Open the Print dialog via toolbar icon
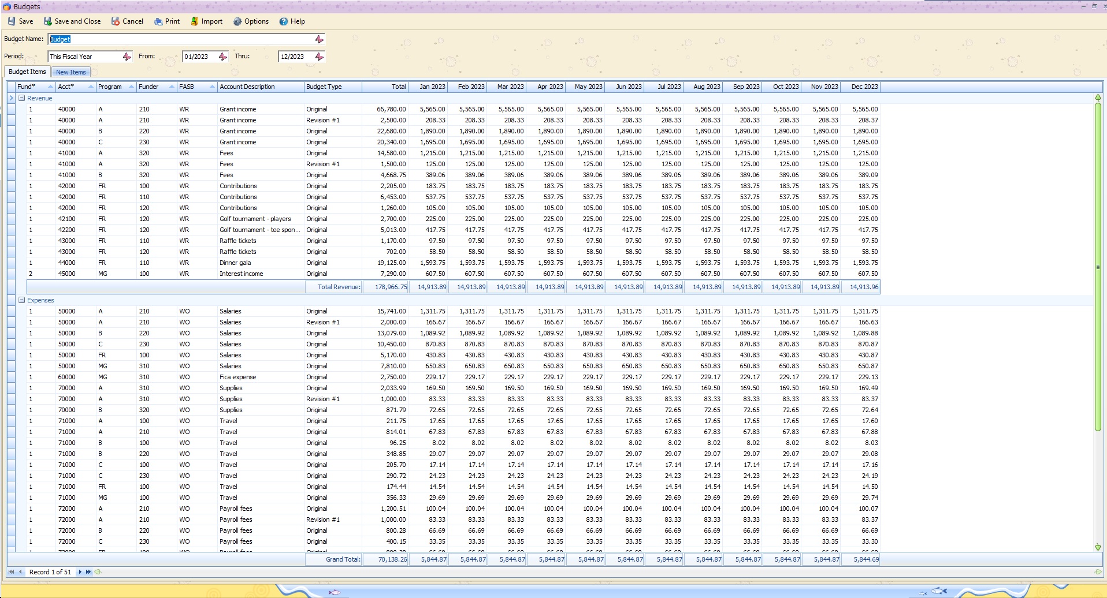The height and width of the screenshot is (598, 1107). click(166, 21)
